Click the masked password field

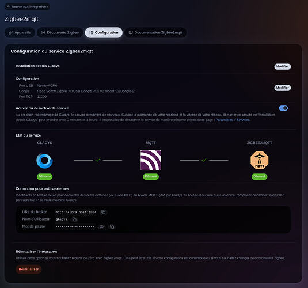(x=75, y=226)
